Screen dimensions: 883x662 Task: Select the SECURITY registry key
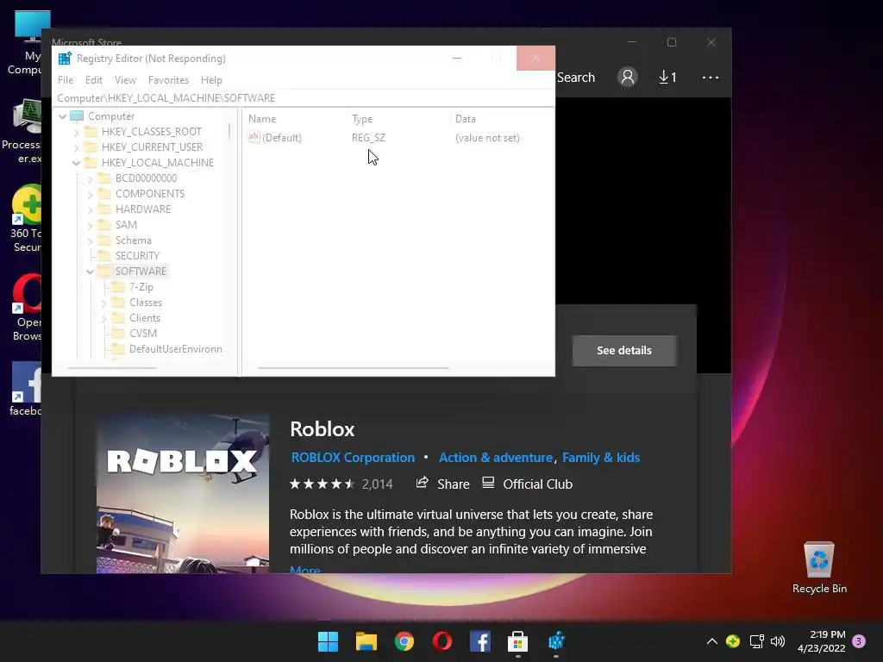point(137,255)
